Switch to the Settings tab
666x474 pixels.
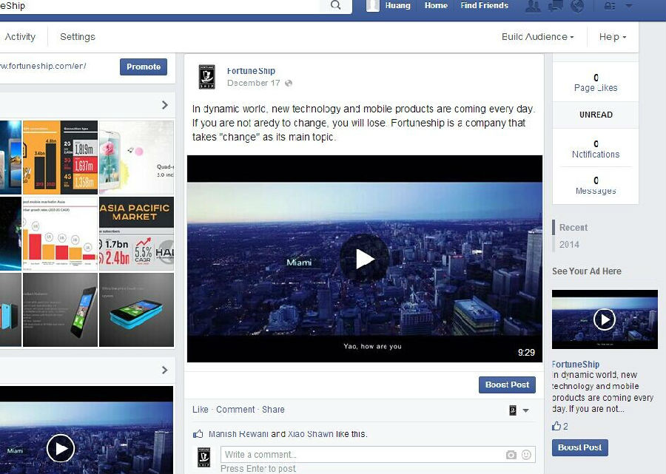click(77, 37)
